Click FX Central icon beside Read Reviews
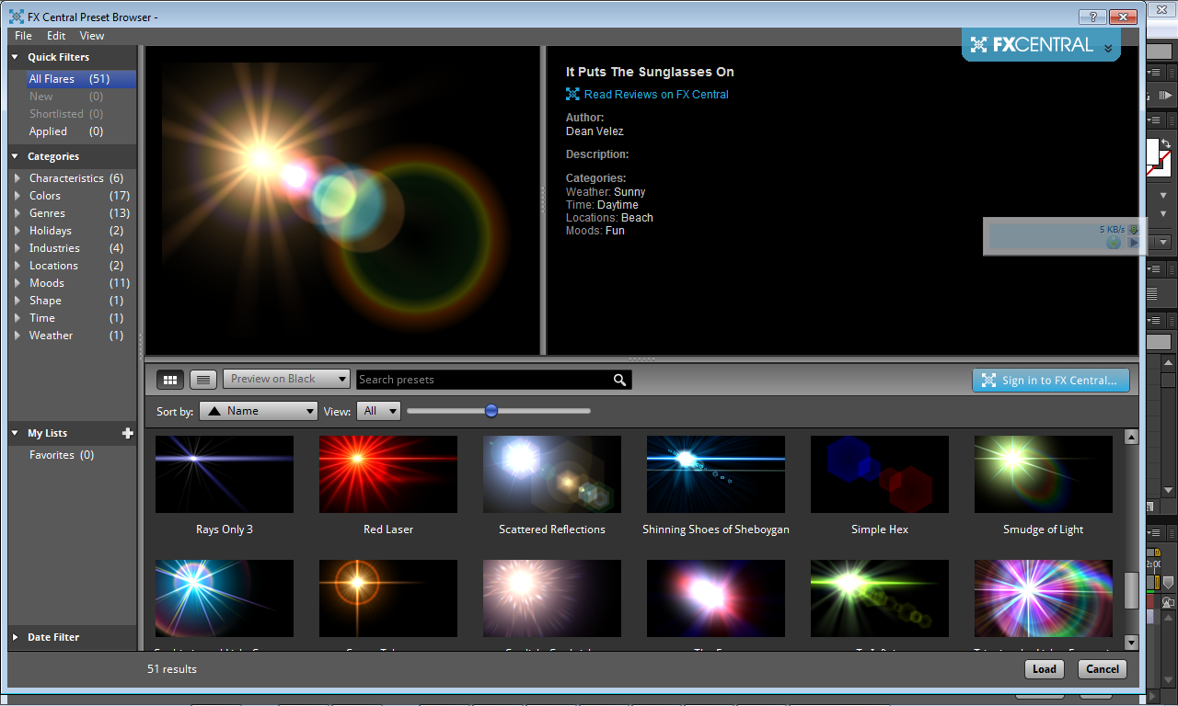Viewport: 1178px width, 706px height. pyautogui.click(x=572, y=94)
